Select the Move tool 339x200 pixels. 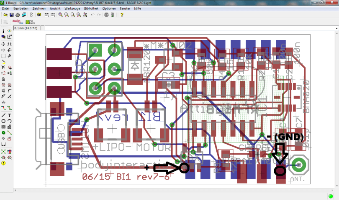(x=3, y=44)
